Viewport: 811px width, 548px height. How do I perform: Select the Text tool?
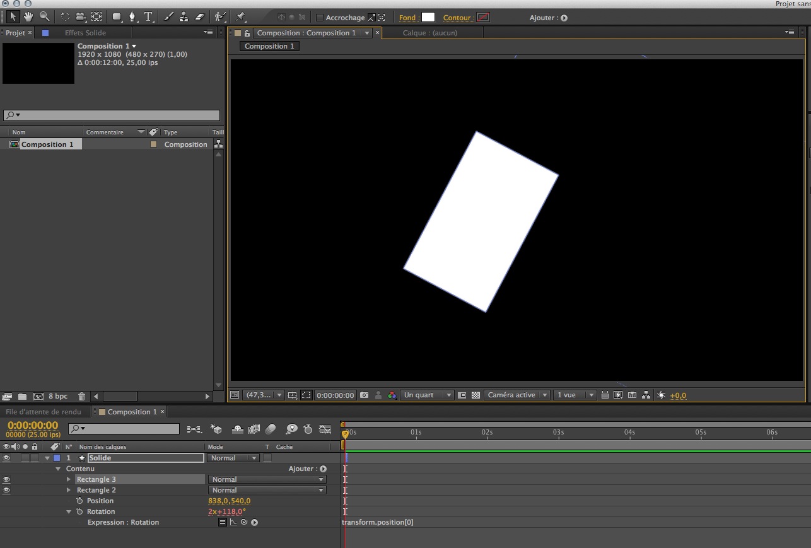(148, 17)
